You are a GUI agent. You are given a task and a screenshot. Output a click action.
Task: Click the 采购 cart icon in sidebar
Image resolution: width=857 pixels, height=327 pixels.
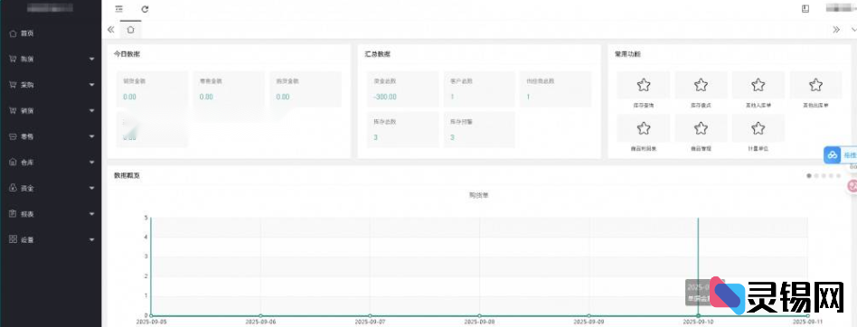pyautogui.click(x=13, y=85)
